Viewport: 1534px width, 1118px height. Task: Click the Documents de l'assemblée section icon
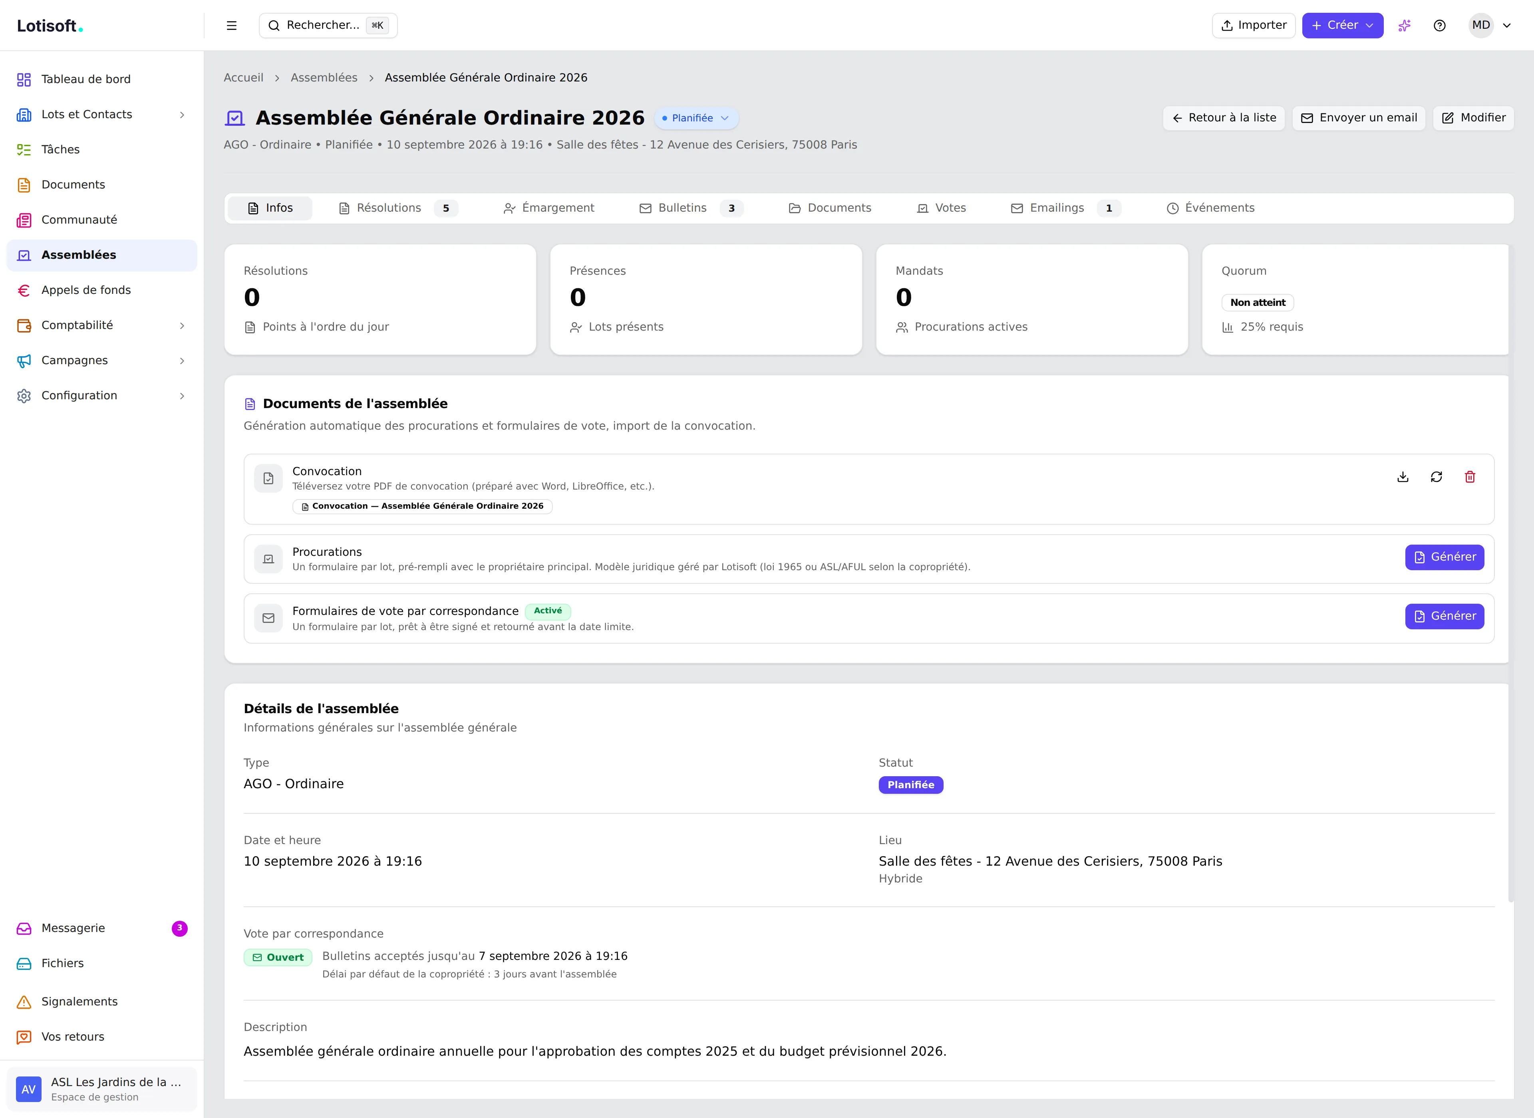point(250,404)
